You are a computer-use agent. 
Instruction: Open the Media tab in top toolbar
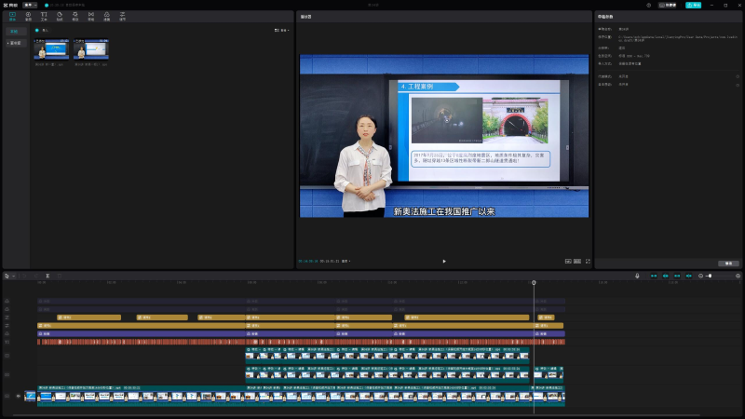(12, 16)
